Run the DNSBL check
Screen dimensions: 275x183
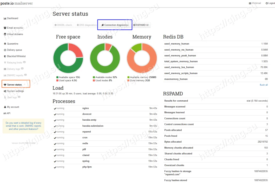coord(63,25)
